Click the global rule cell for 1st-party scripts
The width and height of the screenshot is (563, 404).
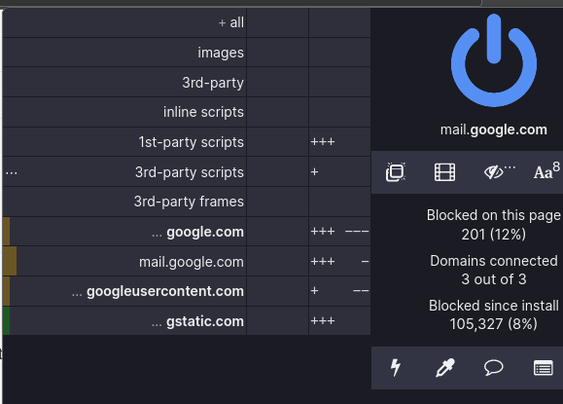tap(277, 141)
